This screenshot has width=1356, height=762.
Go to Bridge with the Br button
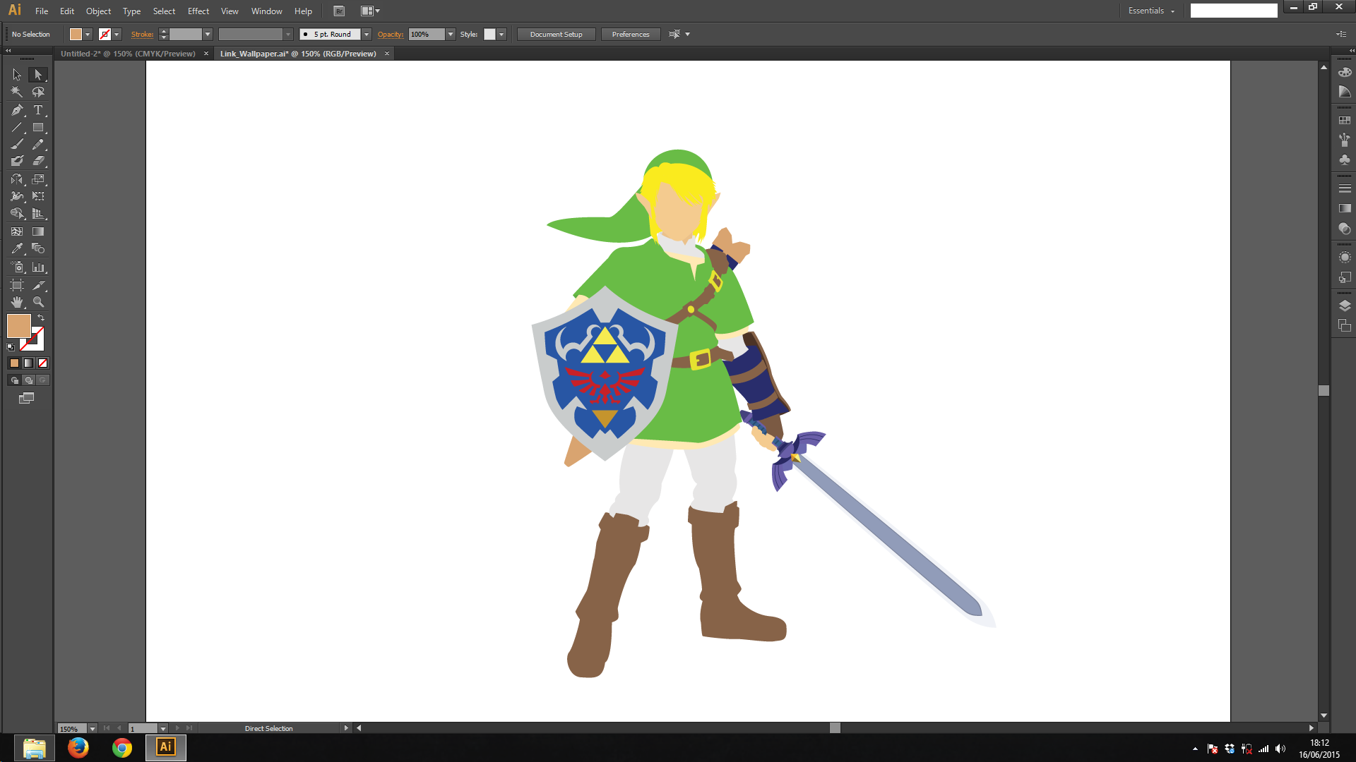click(x=339, y=11)
